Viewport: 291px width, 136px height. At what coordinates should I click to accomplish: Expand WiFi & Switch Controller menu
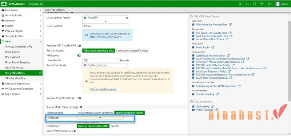click(21, 88)
